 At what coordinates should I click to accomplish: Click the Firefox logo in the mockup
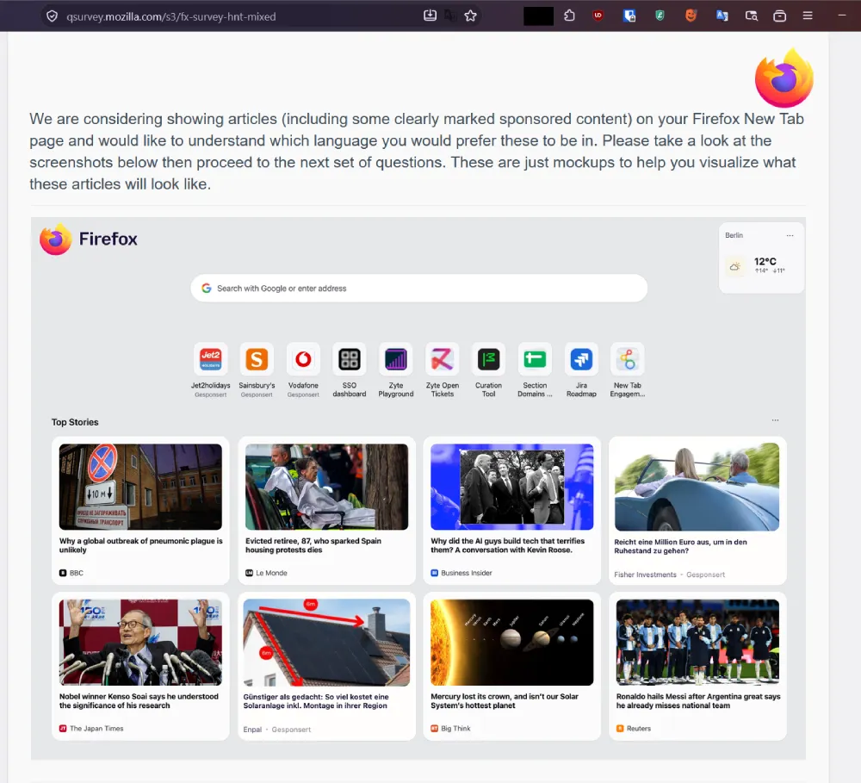click(x=55, y=239)
